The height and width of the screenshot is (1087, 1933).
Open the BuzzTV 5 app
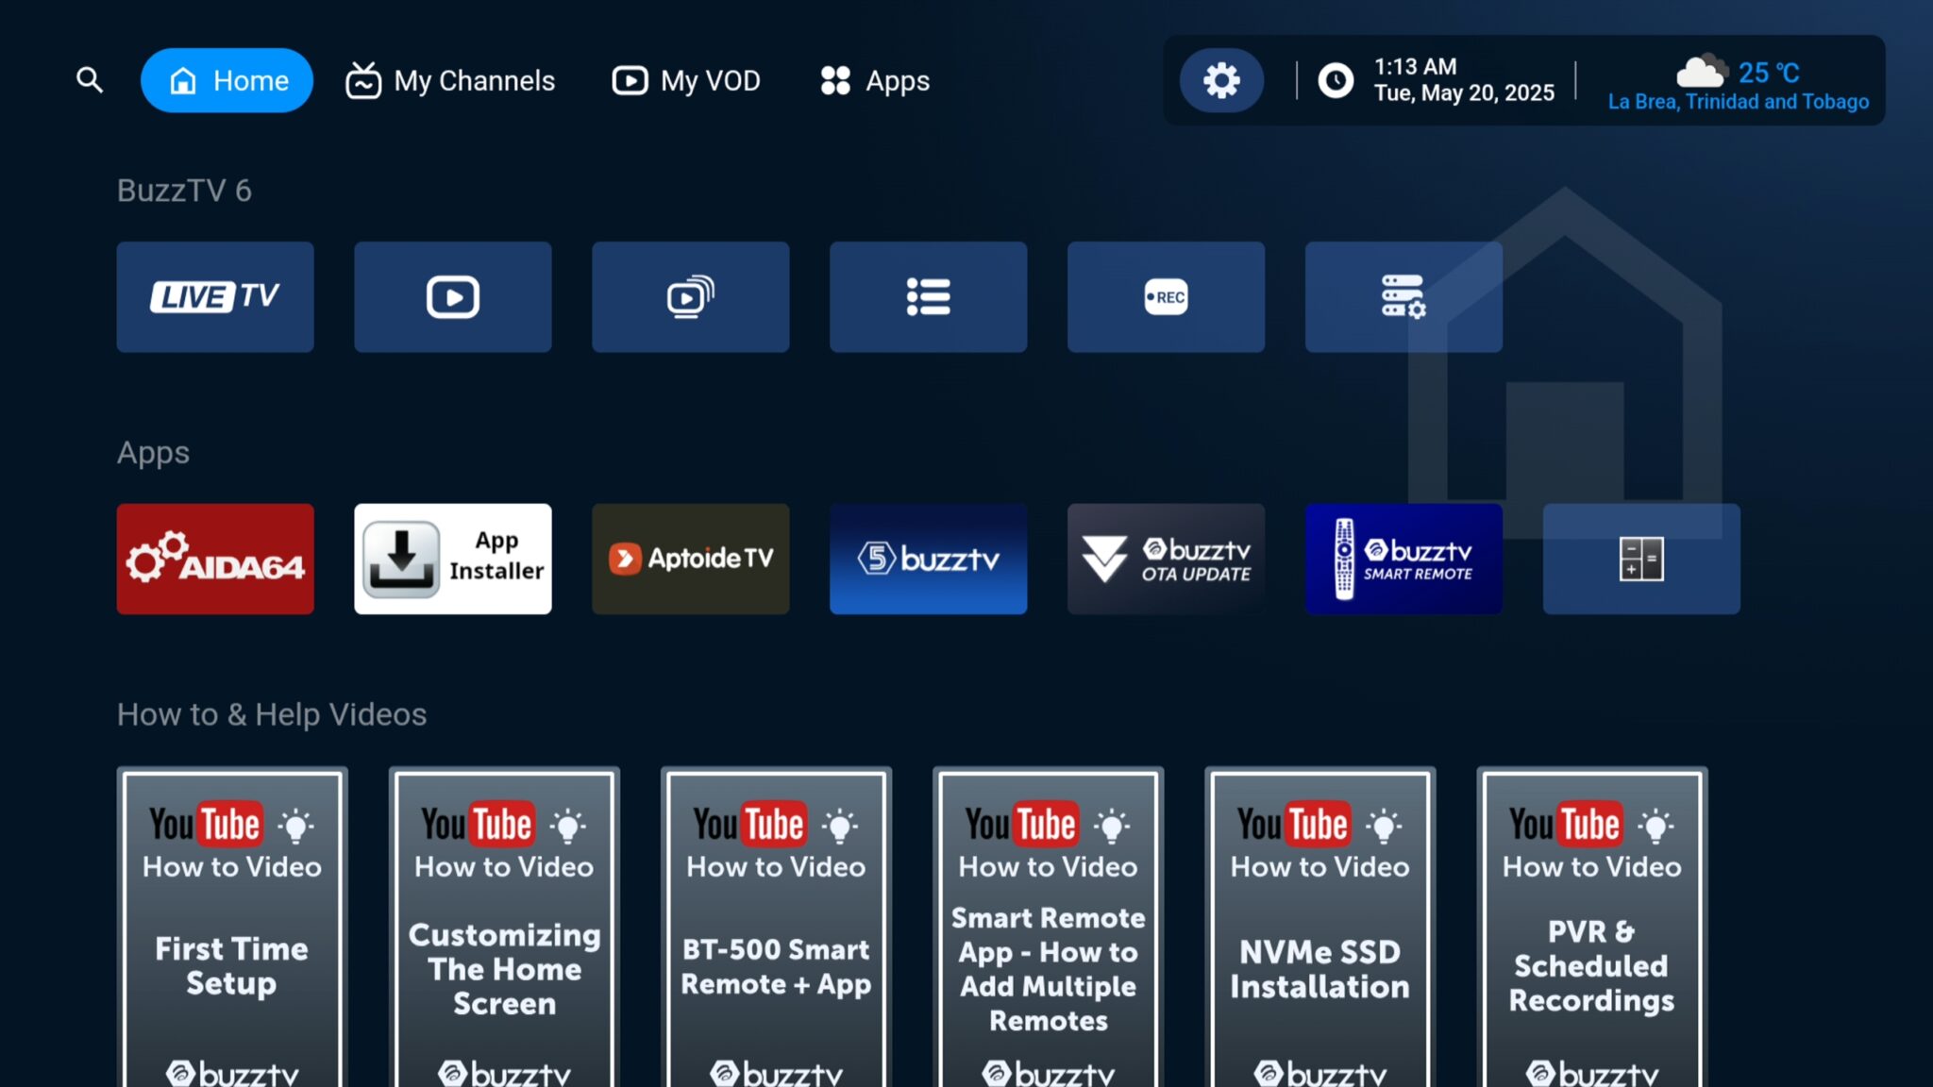928,559
